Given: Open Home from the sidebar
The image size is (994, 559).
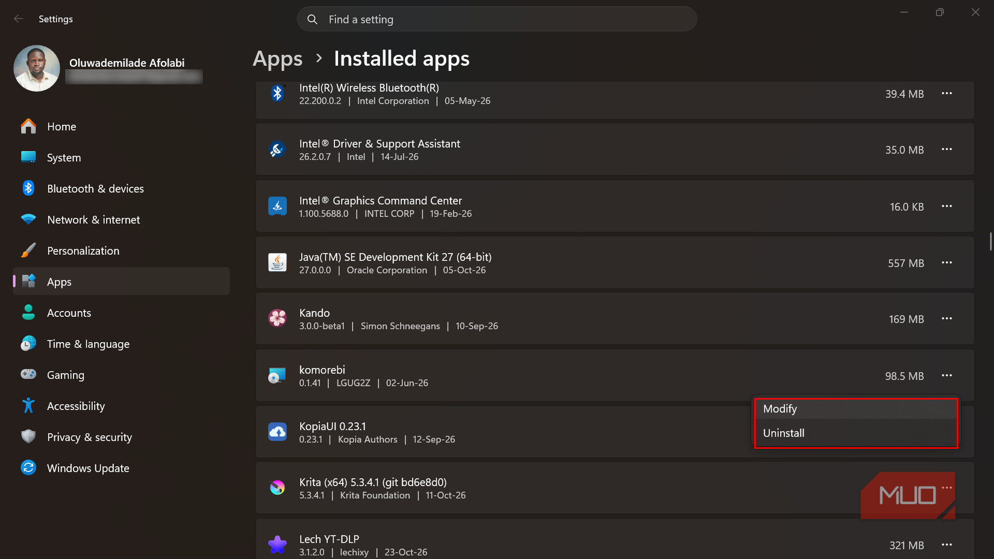Looking at the screenshot, I should coord(121,126).
